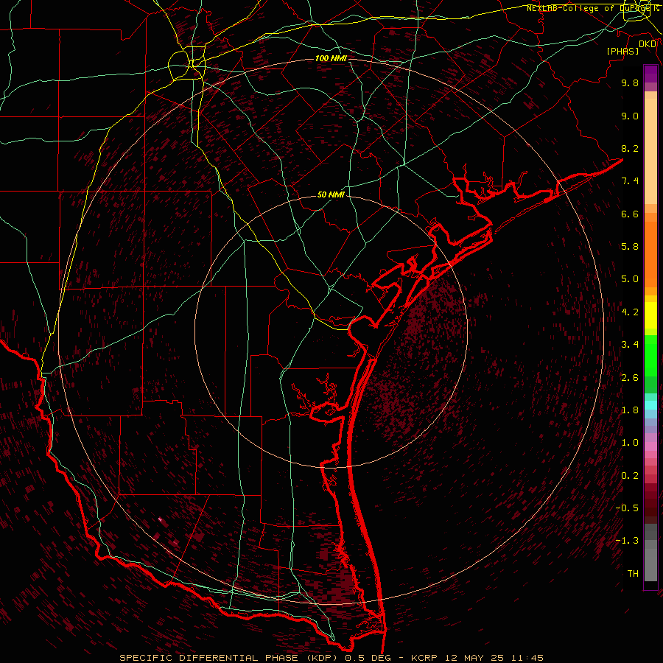Click the Specific Differential Phase caption at bottom

[x=331, y=658]
